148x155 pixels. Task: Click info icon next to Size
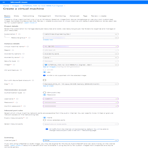click(12, 84)
